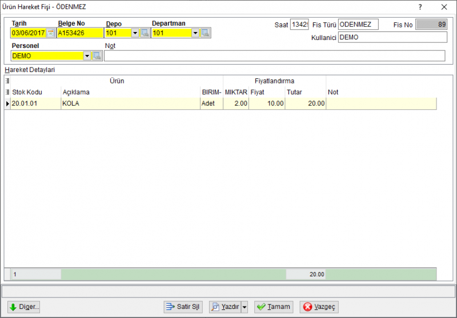
Task: Confirm with the Tamam button
Action: click(274, 307)
